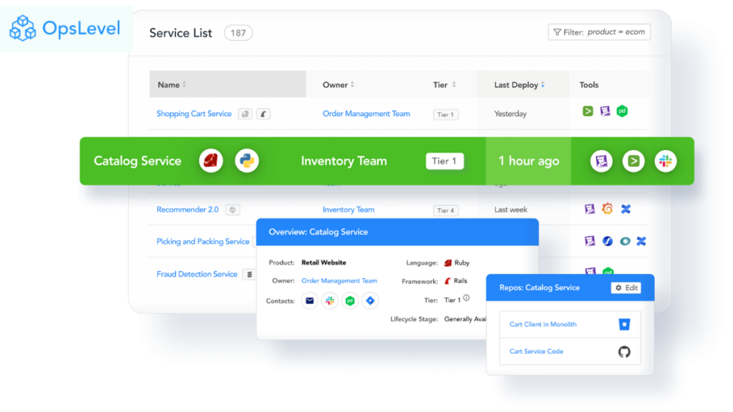This screenshot has width=733, height=412.
Task: Click Tier 4 badge in Recommender 2.0 row
Action: click(445, 210)
